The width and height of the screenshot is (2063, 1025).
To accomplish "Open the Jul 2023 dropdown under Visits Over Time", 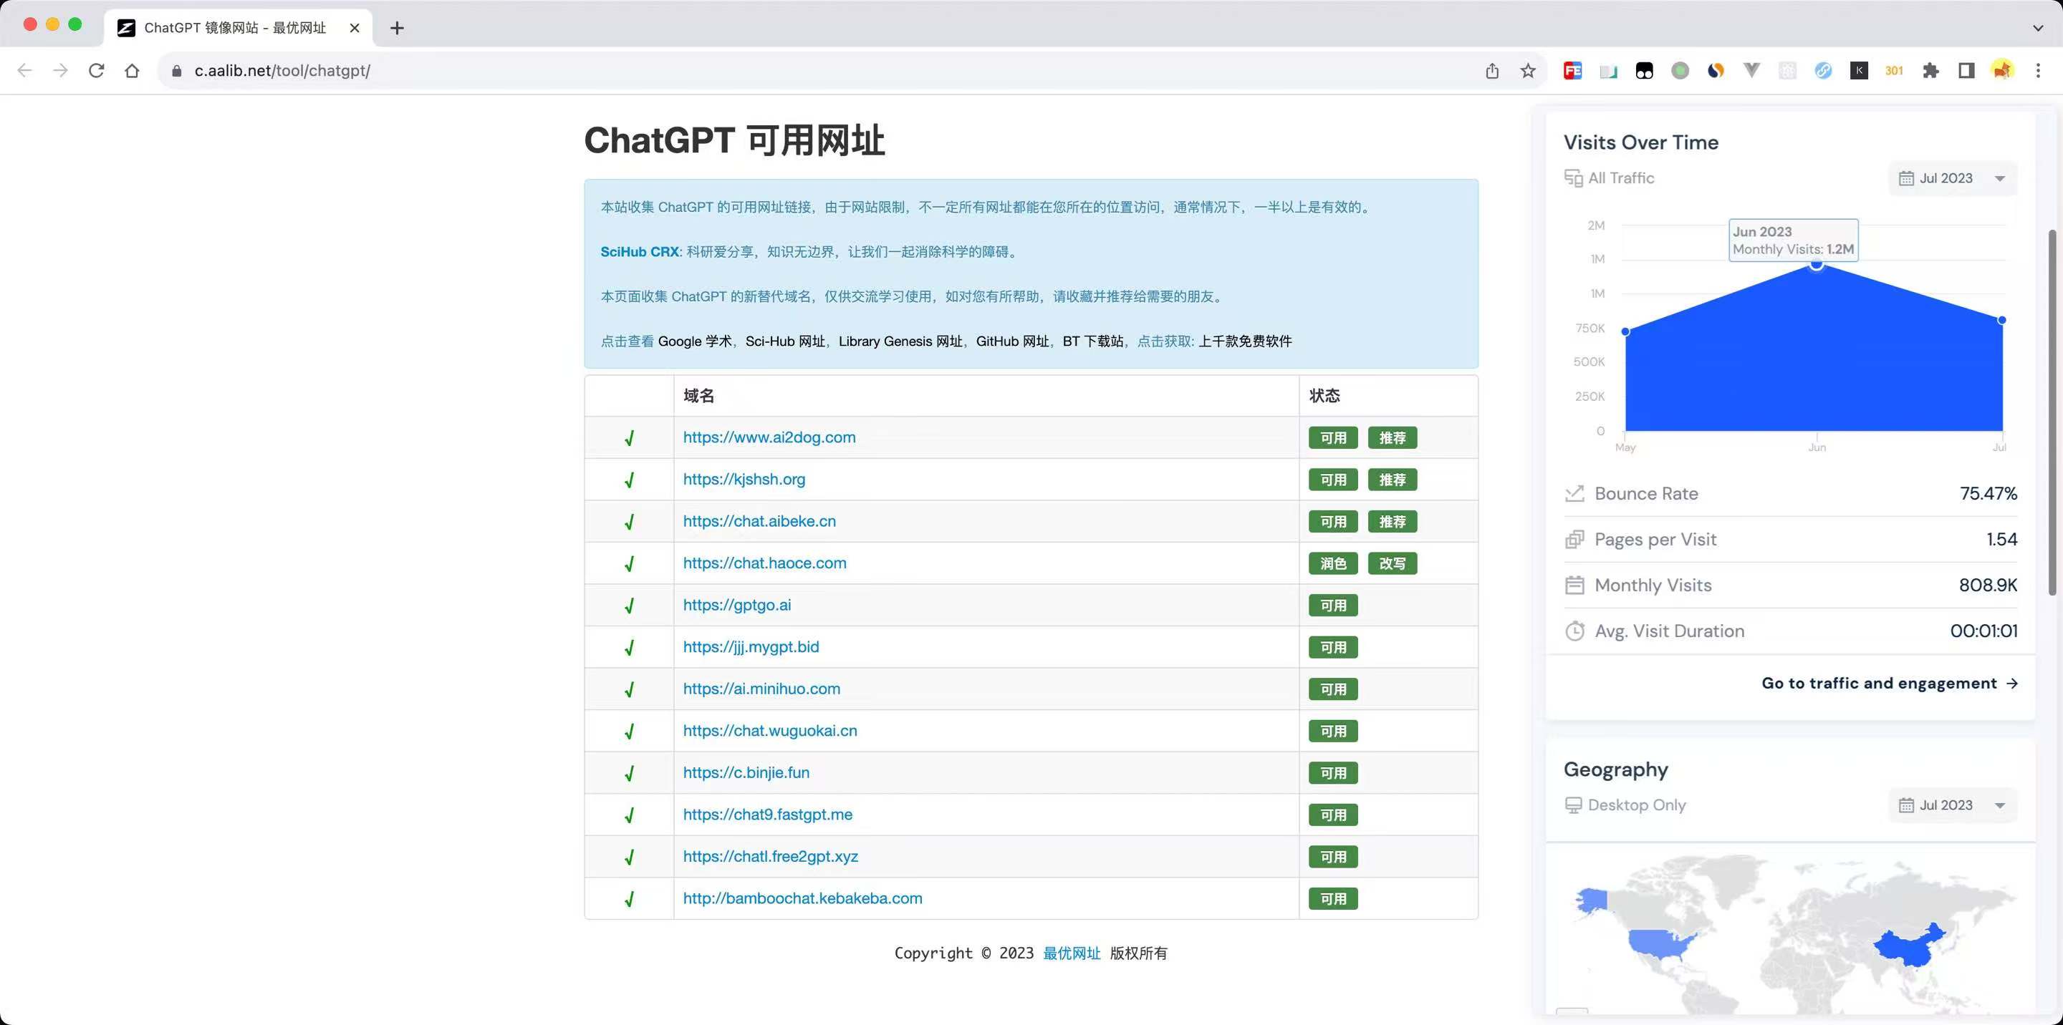I will [1953, 178].
